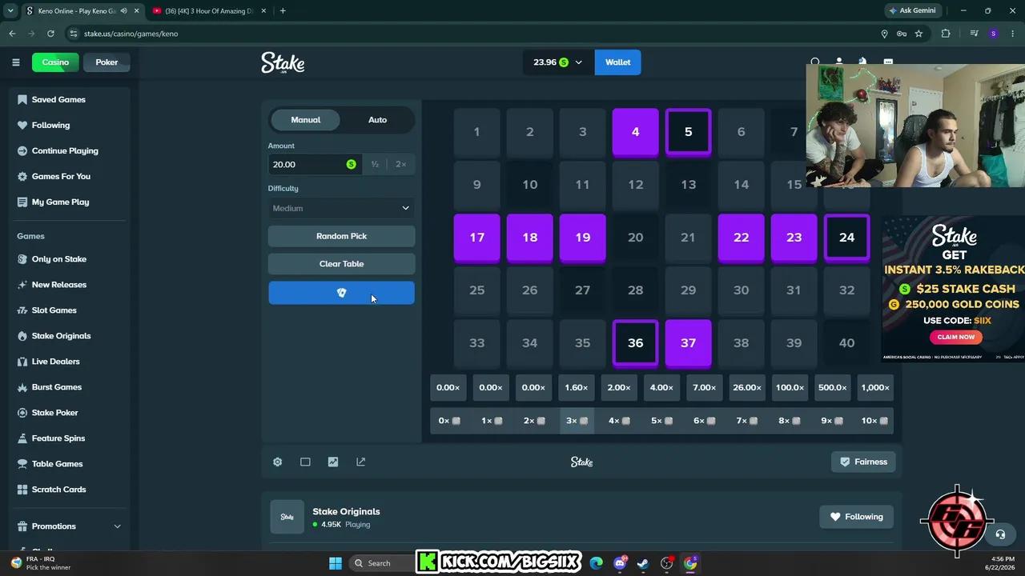Select keno number 40

[847, 343]
